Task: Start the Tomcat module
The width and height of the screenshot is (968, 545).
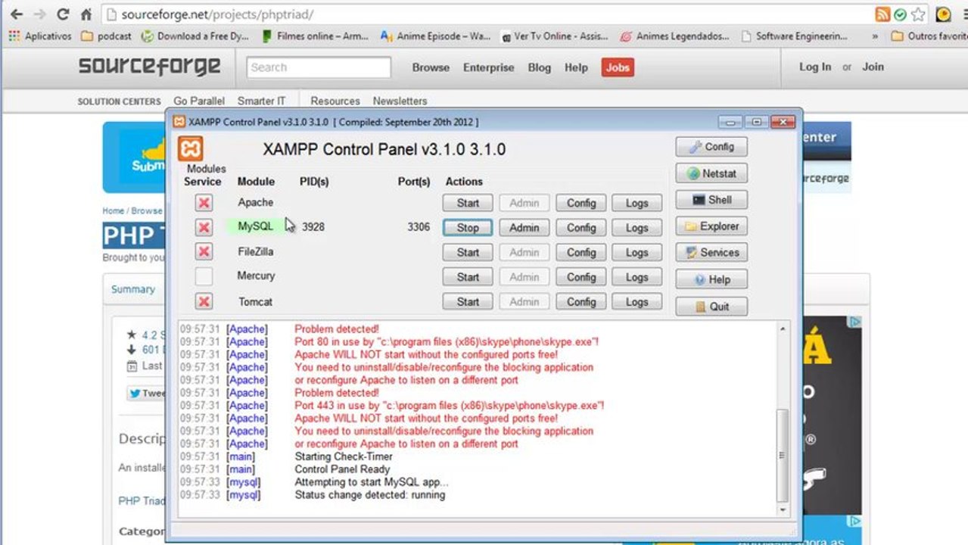Action: click(468, 301)
